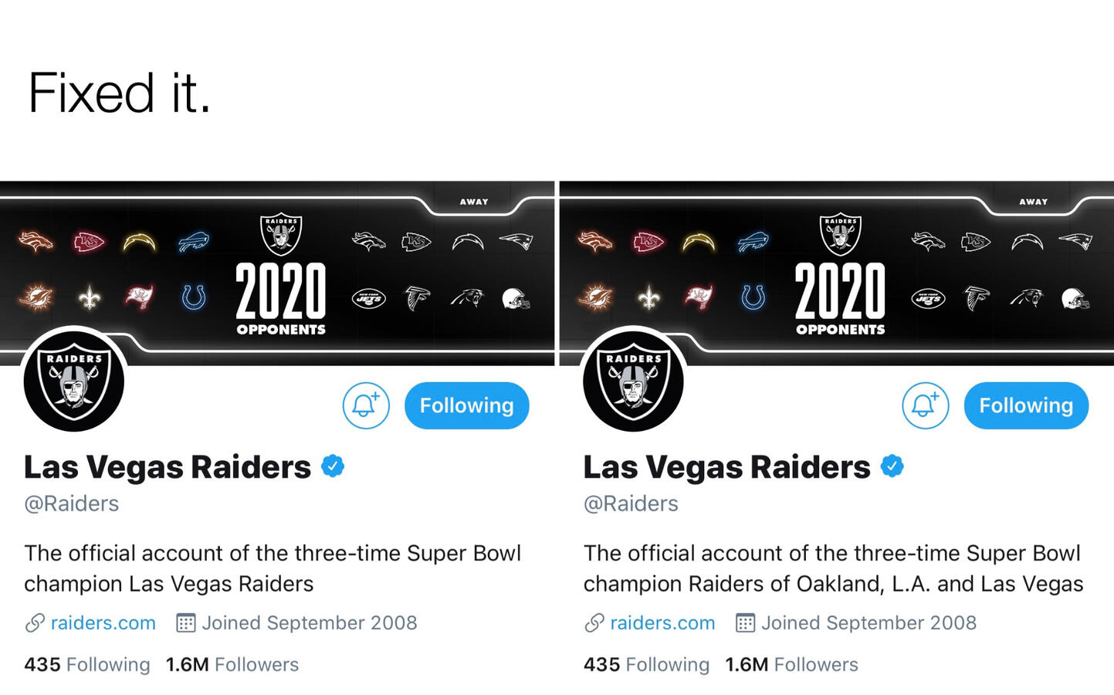
Task: Click the calendar icon on right profile
Action: click(x=745, y=623)
